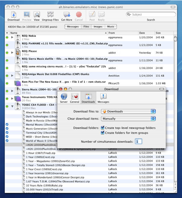
Task: Click the blue checkmark beside WOD - Short Demo
Action: (x=7, y=136)
